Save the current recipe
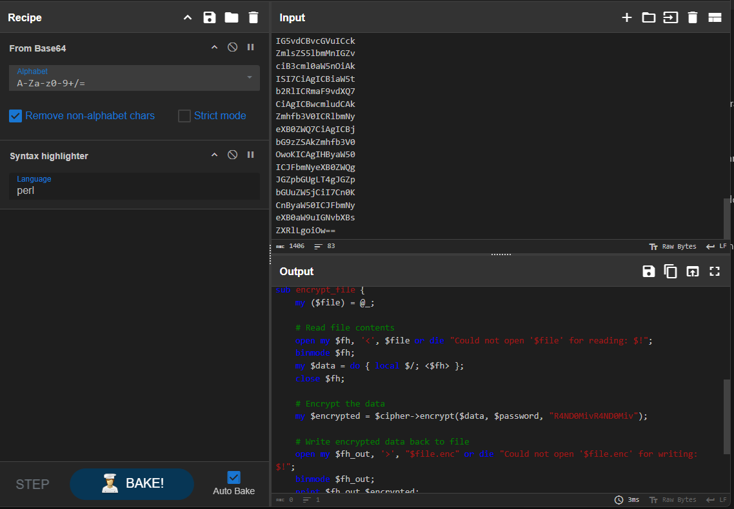Viewport: 734px width, 509px height. click(210, 17)
